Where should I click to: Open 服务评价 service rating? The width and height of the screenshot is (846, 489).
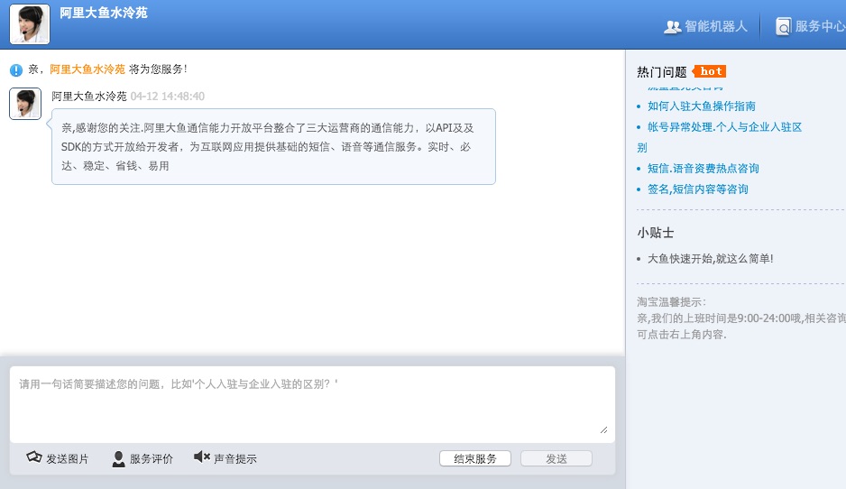pos(152,459)
